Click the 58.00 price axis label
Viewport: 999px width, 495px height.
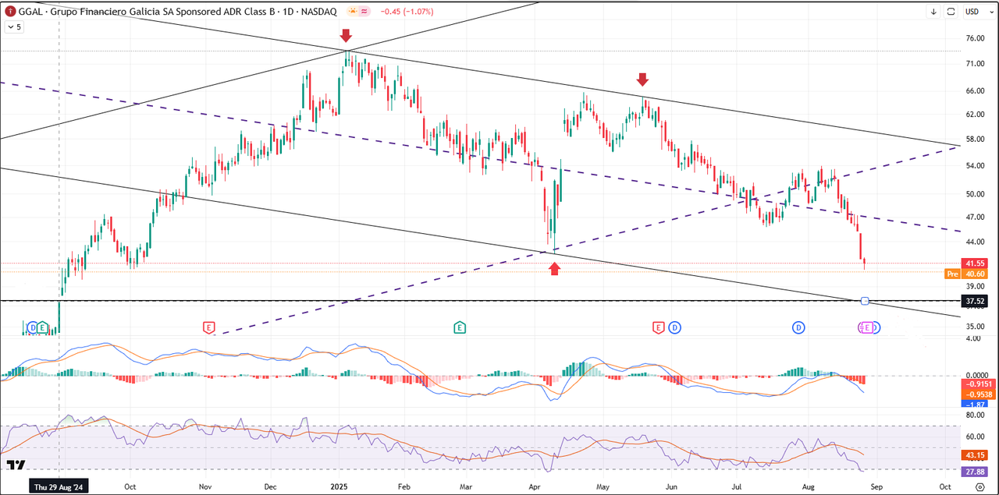[x=975, y=139]
